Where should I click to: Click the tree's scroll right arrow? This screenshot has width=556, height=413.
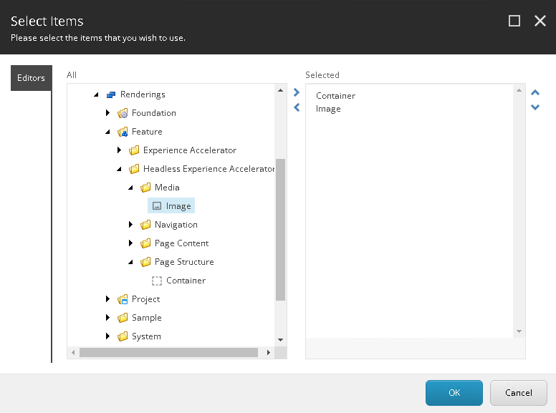[269, 352]
